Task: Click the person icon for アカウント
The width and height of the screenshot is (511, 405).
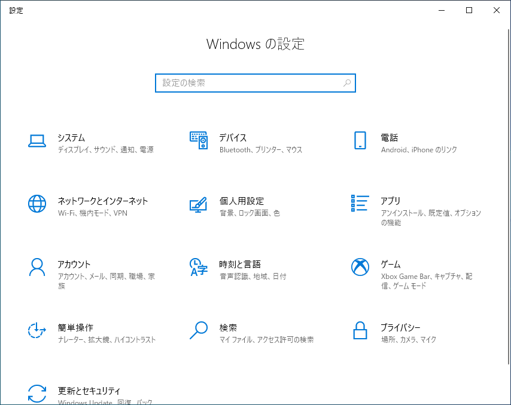Action: (x=37, y=267)
